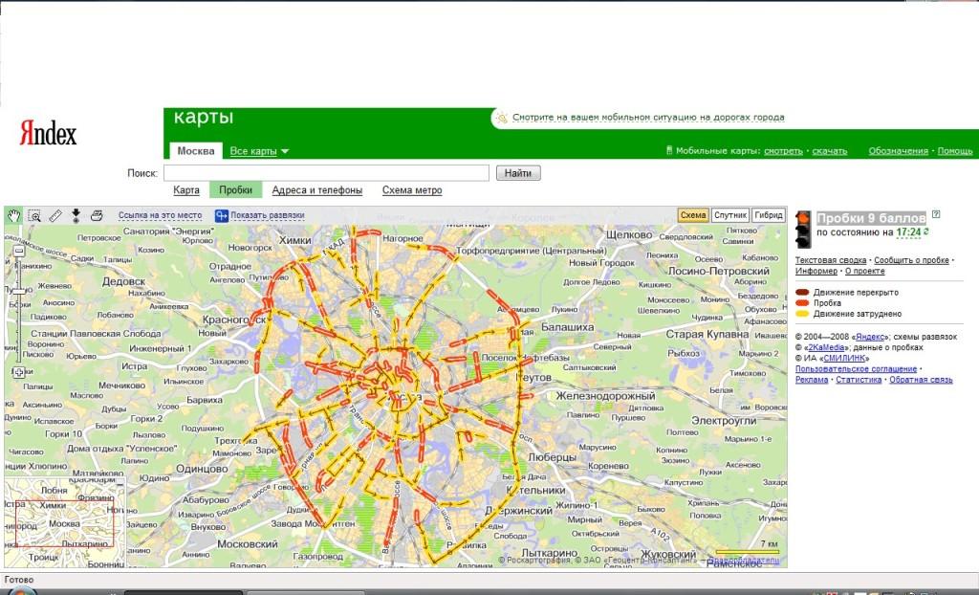Click the Показать развязки link

(268, 215)
